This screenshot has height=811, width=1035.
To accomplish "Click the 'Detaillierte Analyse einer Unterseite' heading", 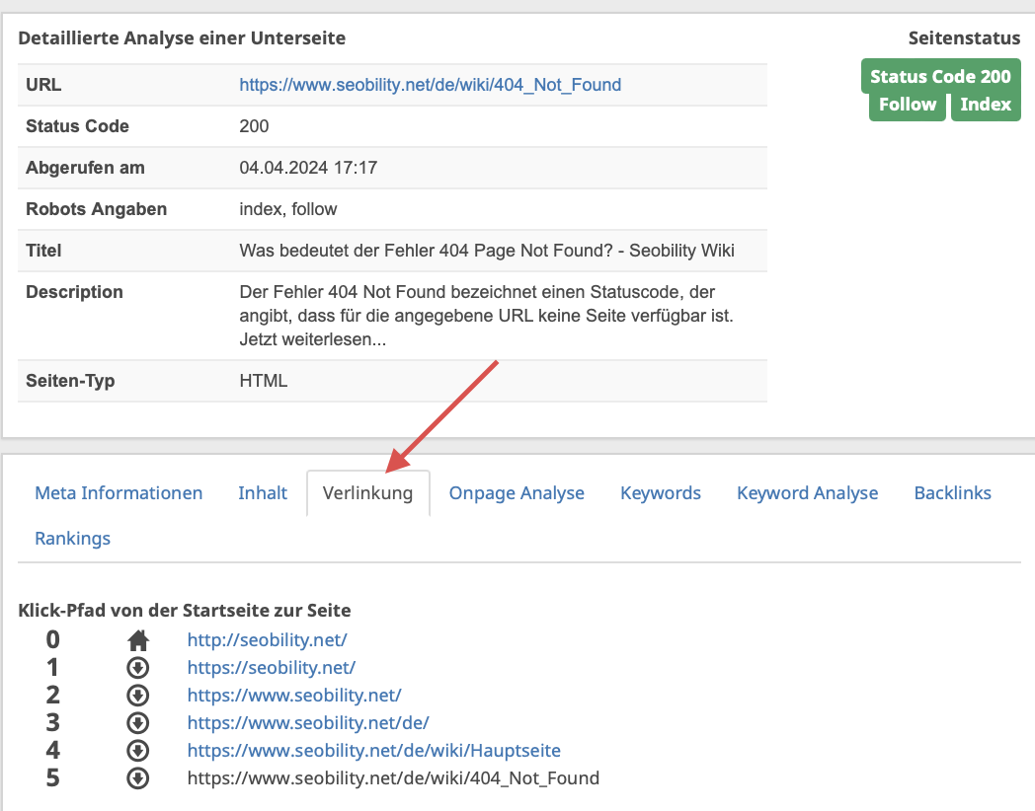I will [182, 38].
